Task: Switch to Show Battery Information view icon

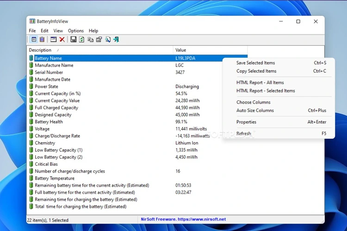Action: pyautogui.click(x=34, y=40)
